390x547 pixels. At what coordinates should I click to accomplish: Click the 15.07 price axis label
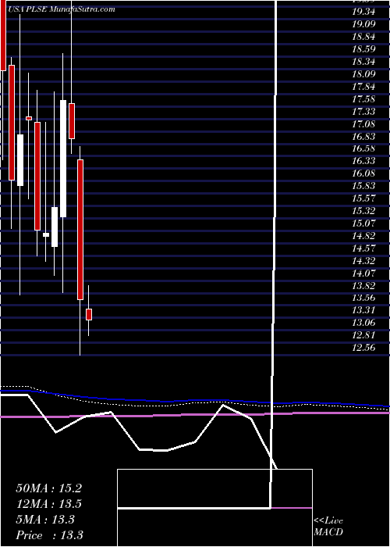[x=363, y=223]
